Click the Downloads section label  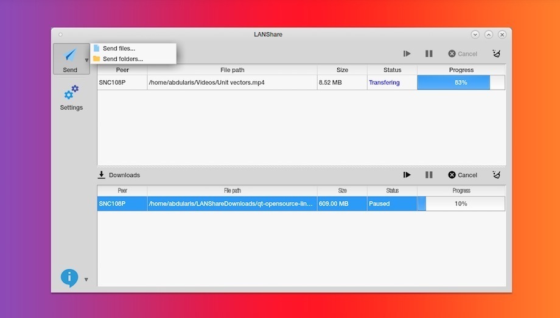point(124,175)
